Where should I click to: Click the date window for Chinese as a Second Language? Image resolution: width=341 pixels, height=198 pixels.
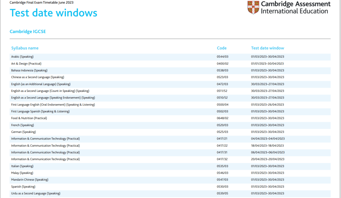(x=267, y=77)
